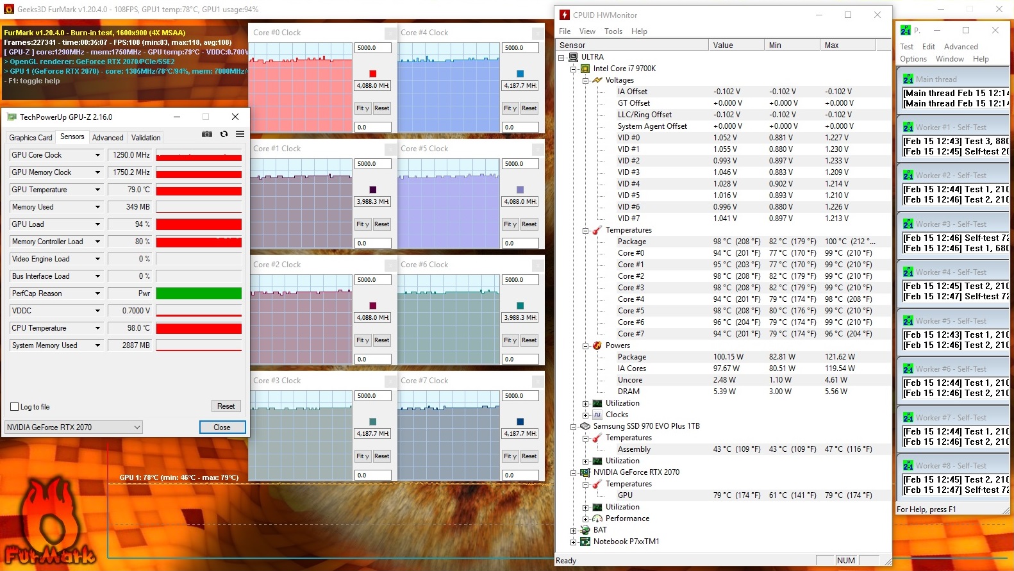Image resolution: width=1014 pixels, height=571 pixels.
Task: Close the Core #0 Clock graph panel
Action: (x=390, y=33)
